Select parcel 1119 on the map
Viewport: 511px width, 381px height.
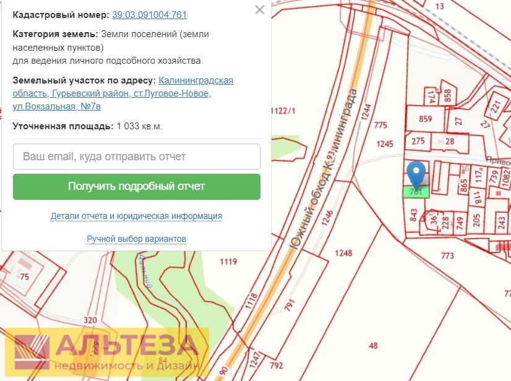tap(228, 262)
